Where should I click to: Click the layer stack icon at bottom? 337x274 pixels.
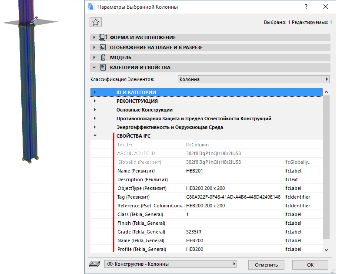pyautogui.click(x=94, y=264)
